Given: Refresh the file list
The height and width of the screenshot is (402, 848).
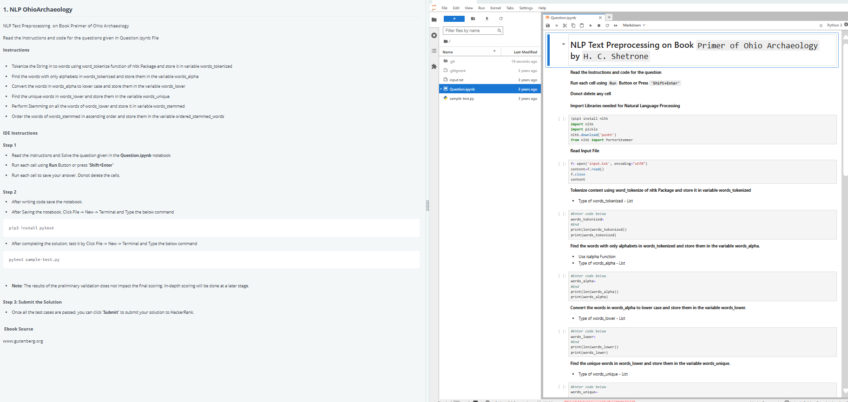Looking at the screenshot, I should pyautogui.click(x=501, y=19).
